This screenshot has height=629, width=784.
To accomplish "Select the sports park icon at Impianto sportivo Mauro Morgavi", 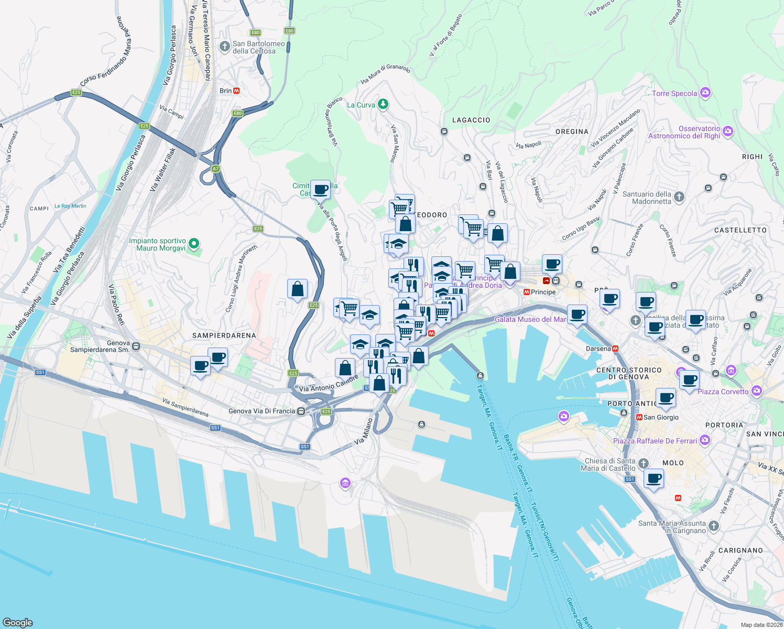I will click(193, 244).
